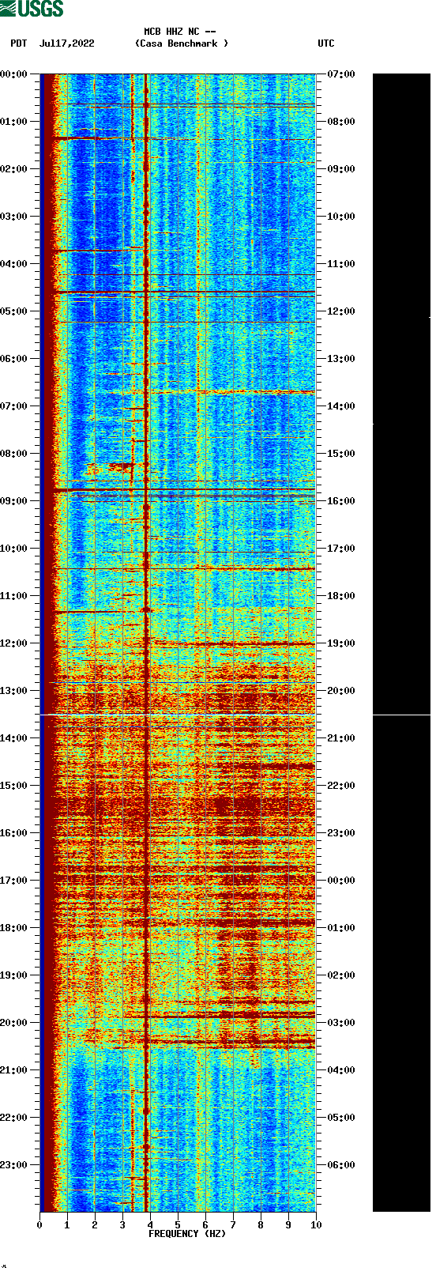Image resolution: width=436 pixels, height=1275 pixels.
Task: Select the "(Casa Benchmark )" station name
Action: (x=182, y=43)
